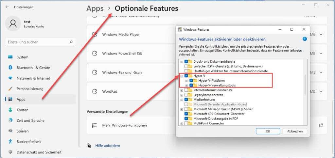Open Netzwerk & Internet via its Wi-Fi icon
The image size is (335, 158).
tap(10, 78)
